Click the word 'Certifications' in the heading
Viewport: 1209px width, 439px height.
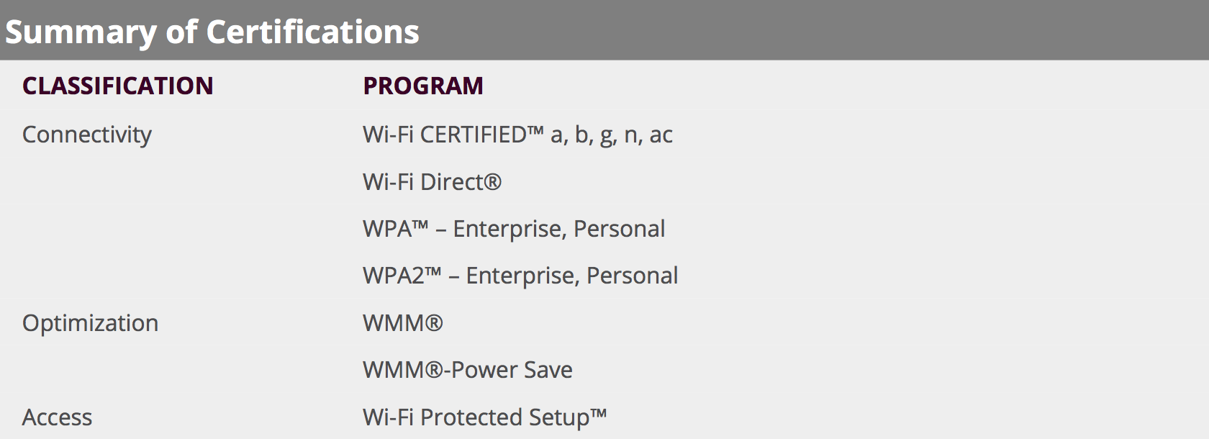(312, 32)
